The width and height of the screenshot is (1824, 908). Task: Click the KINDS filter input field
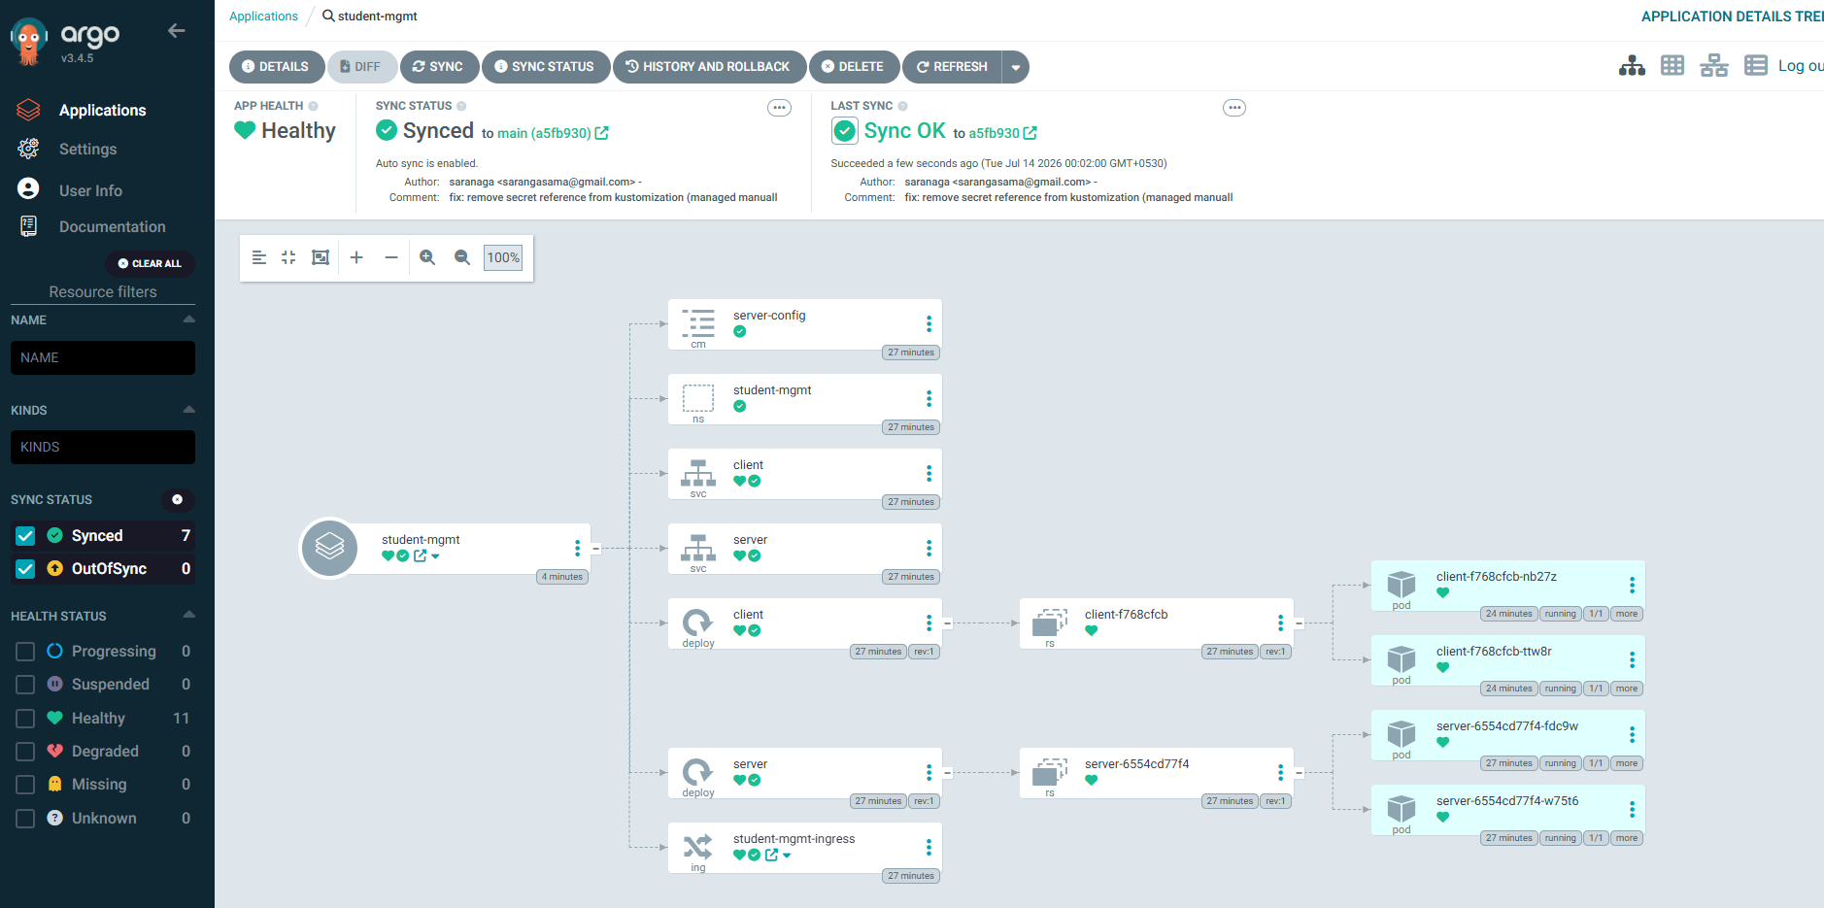click(x=103, y=448)
